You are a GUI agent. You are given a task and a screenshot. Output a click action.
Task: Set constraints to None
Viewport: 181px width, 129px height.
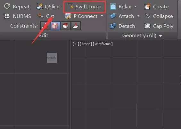(x=45, y=26)
